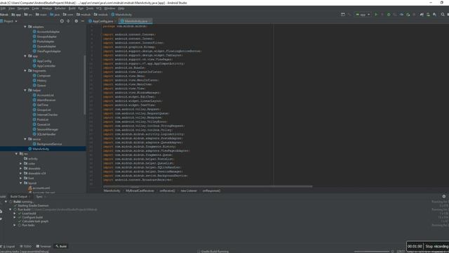This screenshot has height=253, width=449.
Task: Open the Tools menu
Action: pos(90,8)
